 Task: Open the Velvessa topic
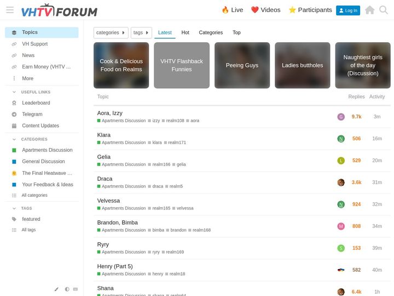tap(108, 201)
